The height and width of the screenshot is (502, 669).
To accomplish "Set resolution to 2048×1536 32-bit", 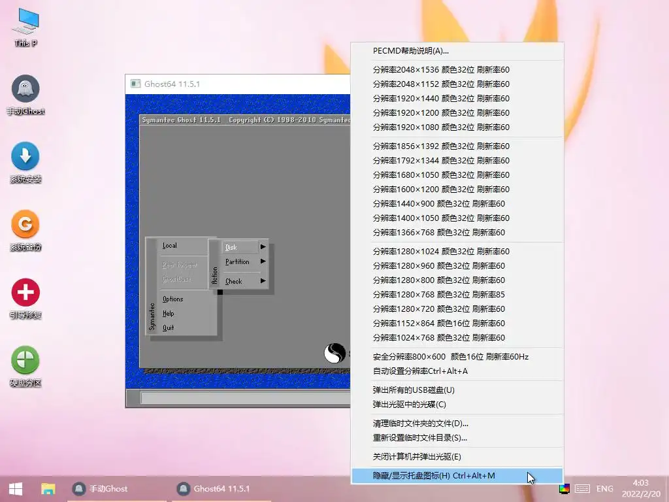I will tap(457, 69).
